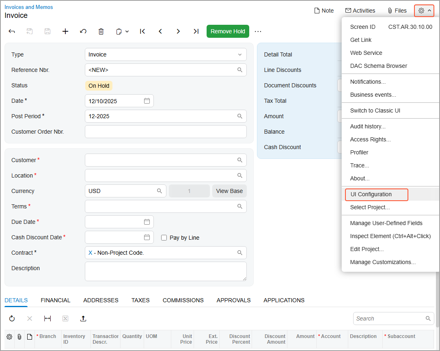
Task: Click the grid Search box
Action: tap(393, 318)
